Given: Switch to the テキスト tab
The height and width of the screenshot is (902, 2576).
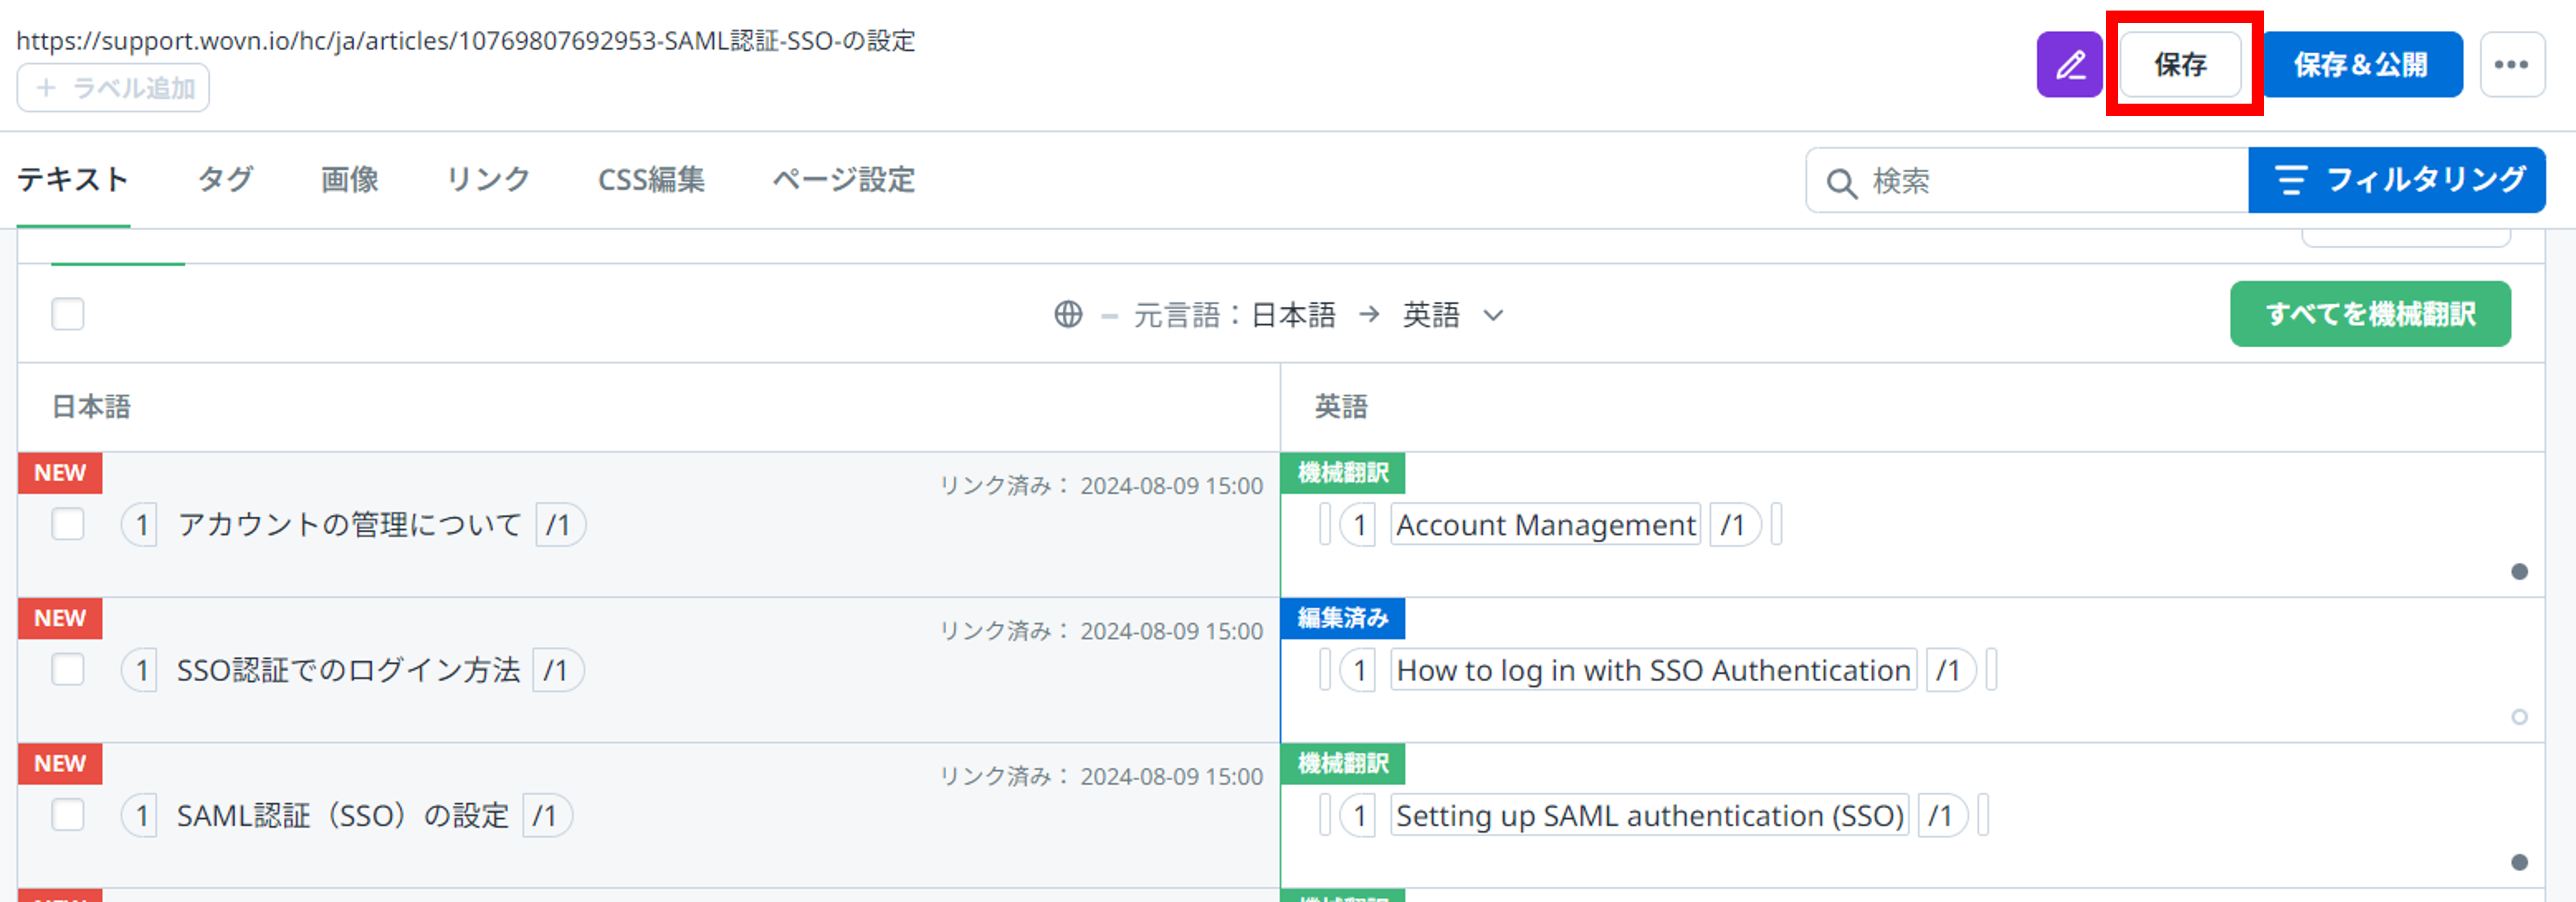Looking at the screenshot, I should tap(73, 180).
